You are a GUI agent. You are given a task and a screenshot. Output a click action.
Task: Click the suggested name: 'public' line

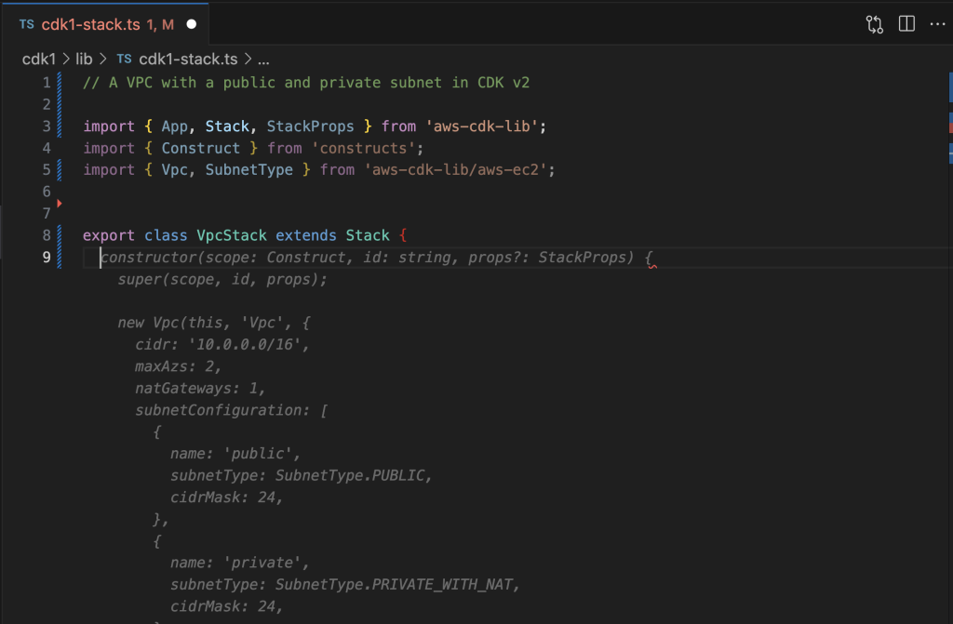point(235,454)
